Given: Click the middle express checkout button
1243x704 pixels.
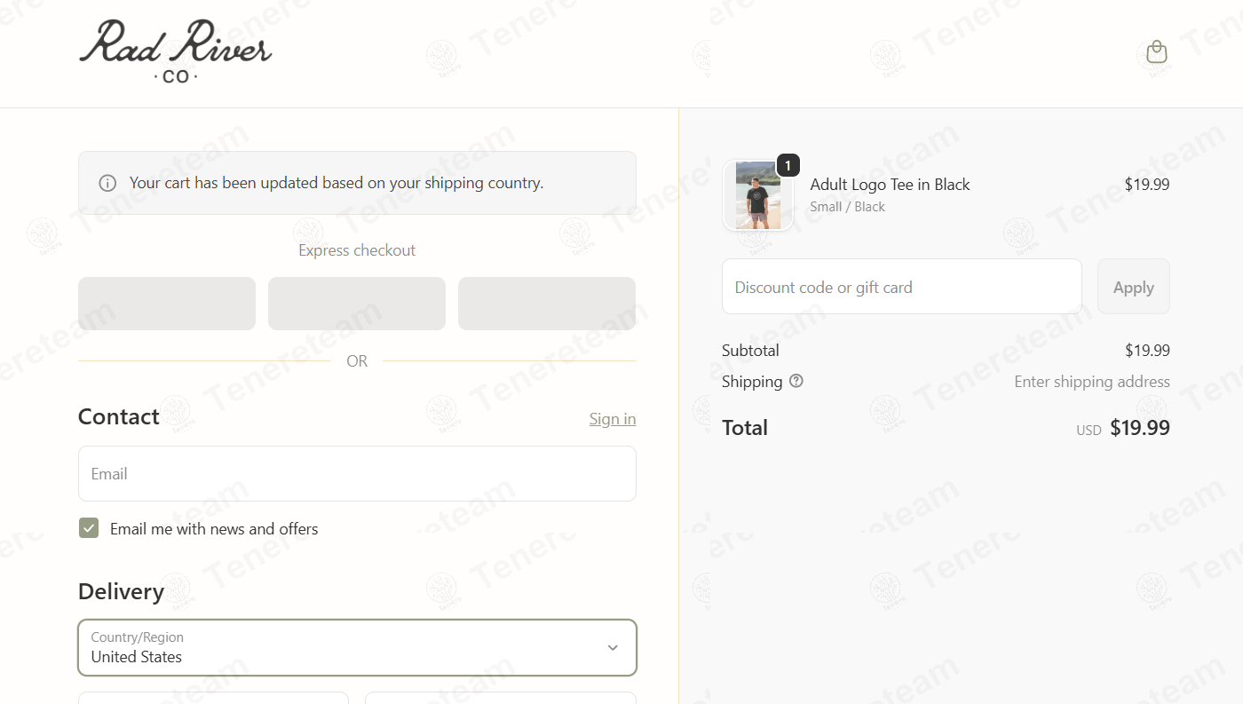Looking at the screenshot, I should (357, 304).
